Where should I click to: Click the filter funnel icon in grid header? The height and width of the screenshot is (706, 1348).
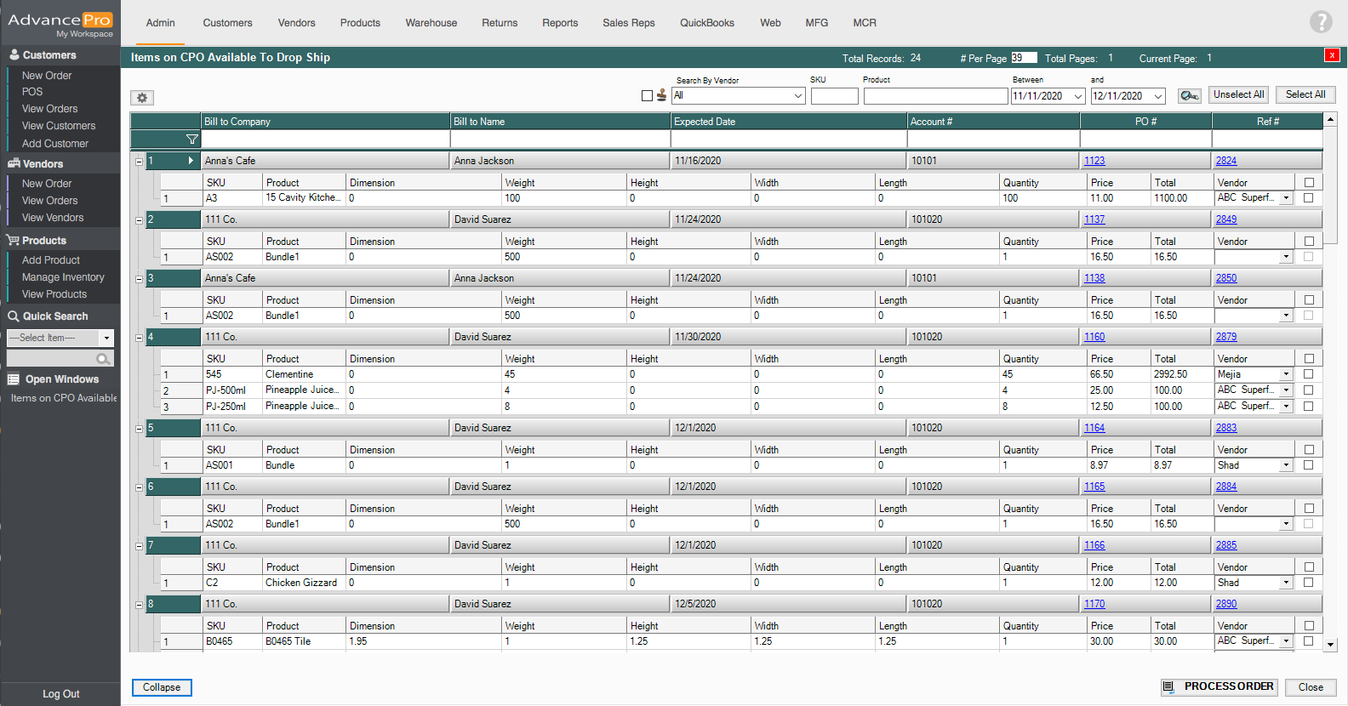pos(191,139)
